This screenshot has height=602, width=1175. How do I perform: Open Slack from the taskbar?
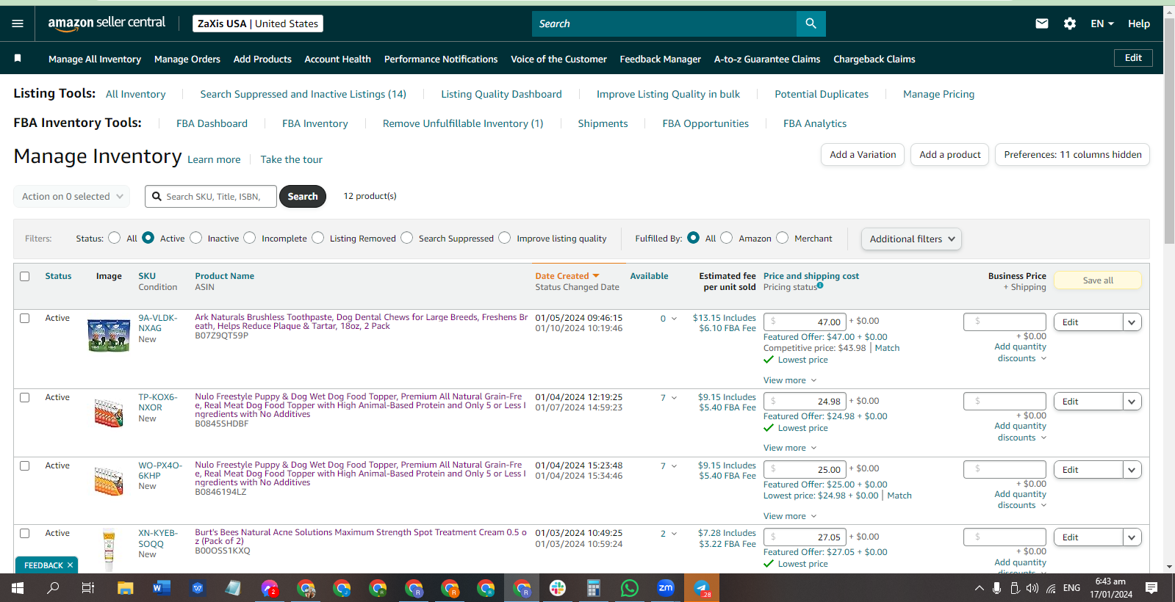click(x=558, y=588)
